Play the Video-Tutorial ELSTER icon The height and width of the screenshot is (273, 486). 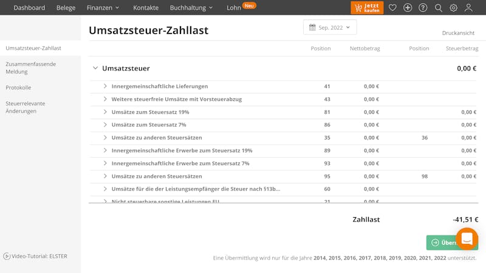pyautogui.click(x=7, y=256)
